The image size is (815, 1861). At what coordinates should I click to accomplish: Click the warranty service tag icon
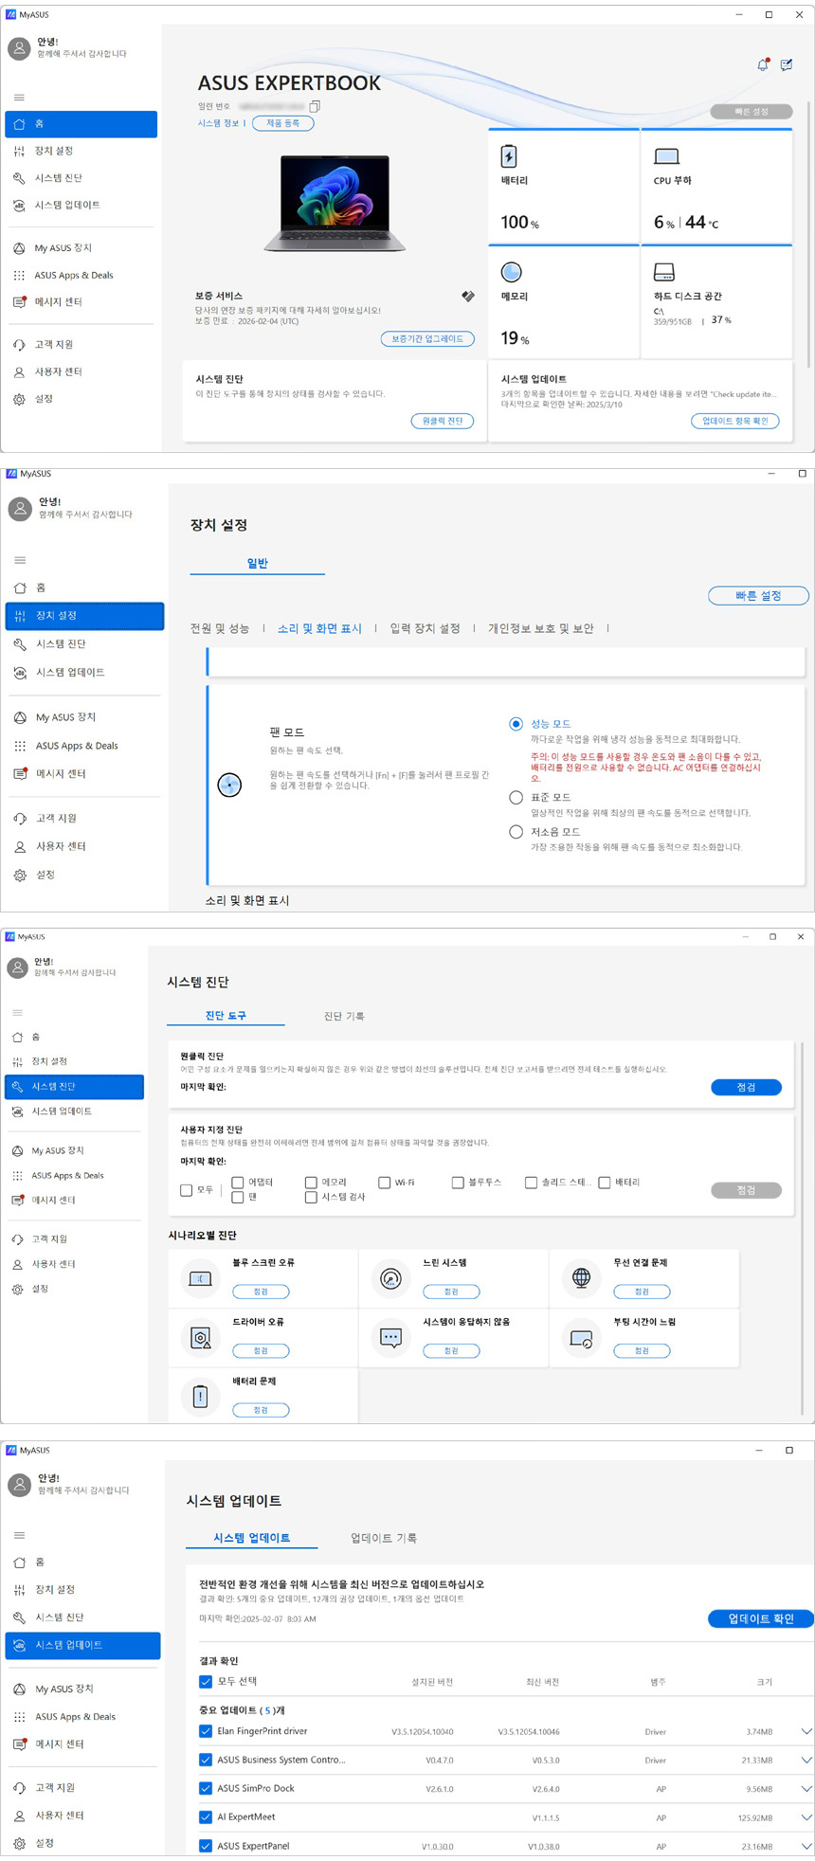click(x=467, y=297)
